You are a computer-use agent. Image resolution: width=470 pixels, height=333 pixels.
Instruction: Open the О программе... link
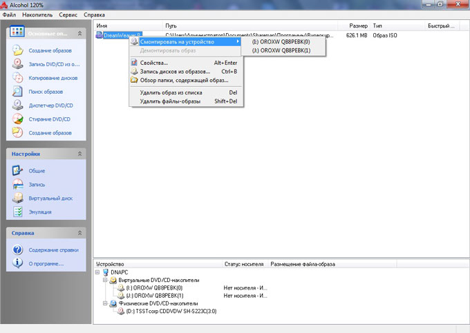[x=46, y=263]
